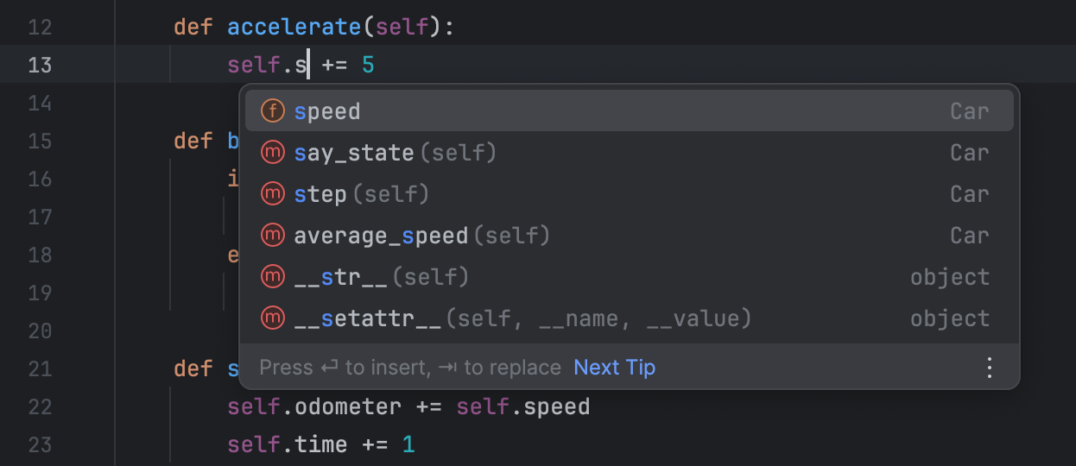Click the Next Tip link

tap(614, 368)
